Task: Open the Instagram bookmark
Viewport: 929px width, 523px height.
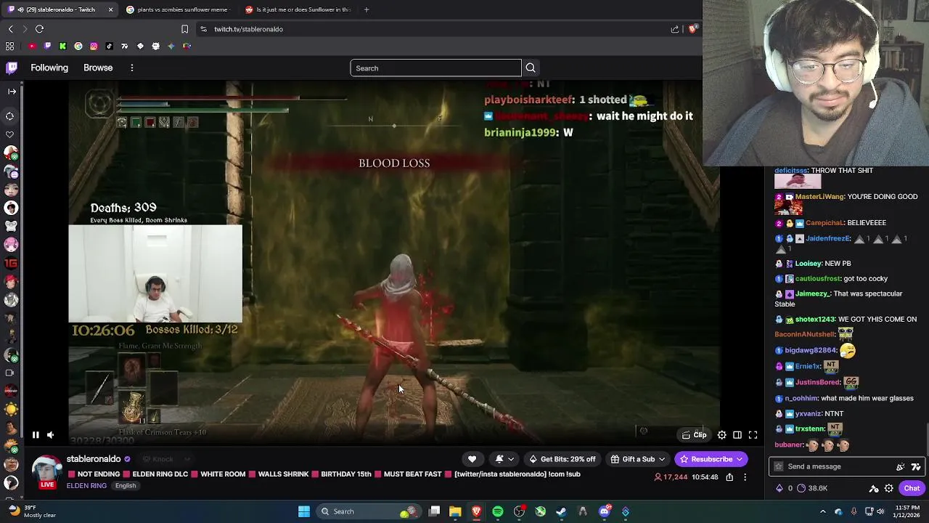Action: point(94,46)
